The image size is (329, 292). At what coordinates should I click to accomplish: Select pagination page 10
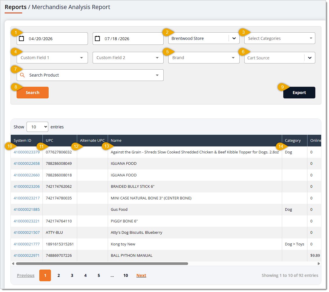click(x=126, y=275)
